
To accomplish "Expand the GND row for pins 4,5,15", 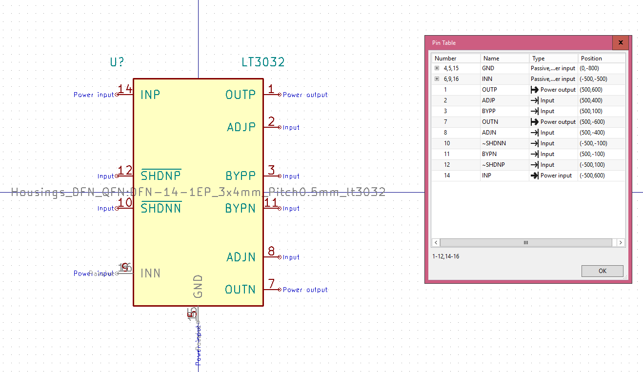I will click(x=437, y=68).
